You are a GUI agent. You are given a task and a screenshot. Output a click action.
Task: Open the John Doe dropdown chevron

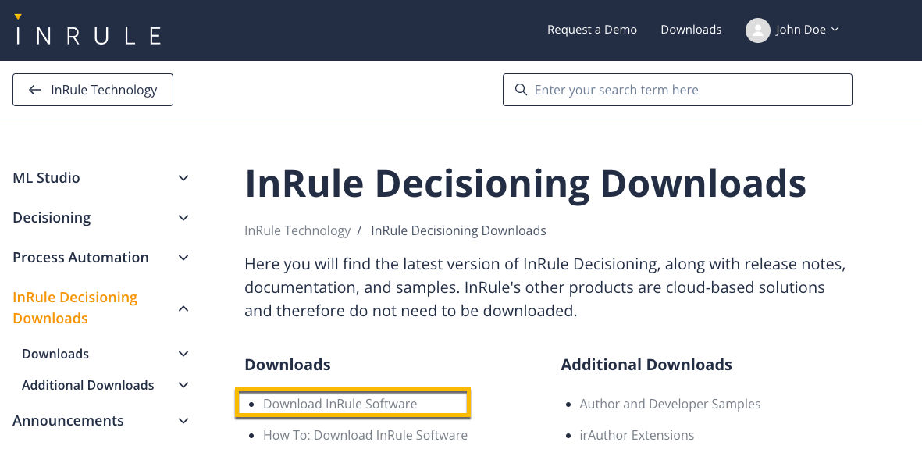tap(835, 30)
